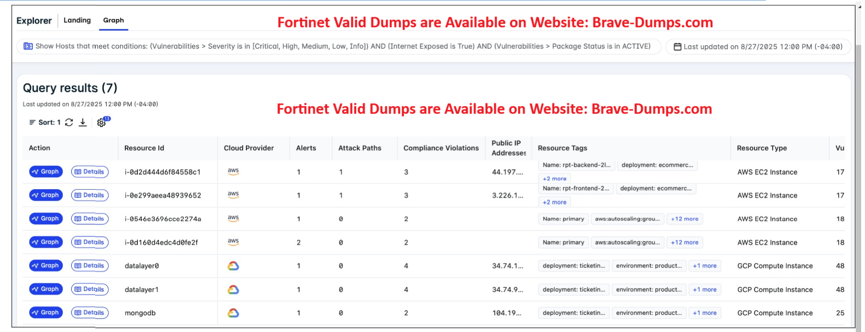865x332 pixels.
Task: Open Details for datalayer1
Action: click(x=90, y=289)
